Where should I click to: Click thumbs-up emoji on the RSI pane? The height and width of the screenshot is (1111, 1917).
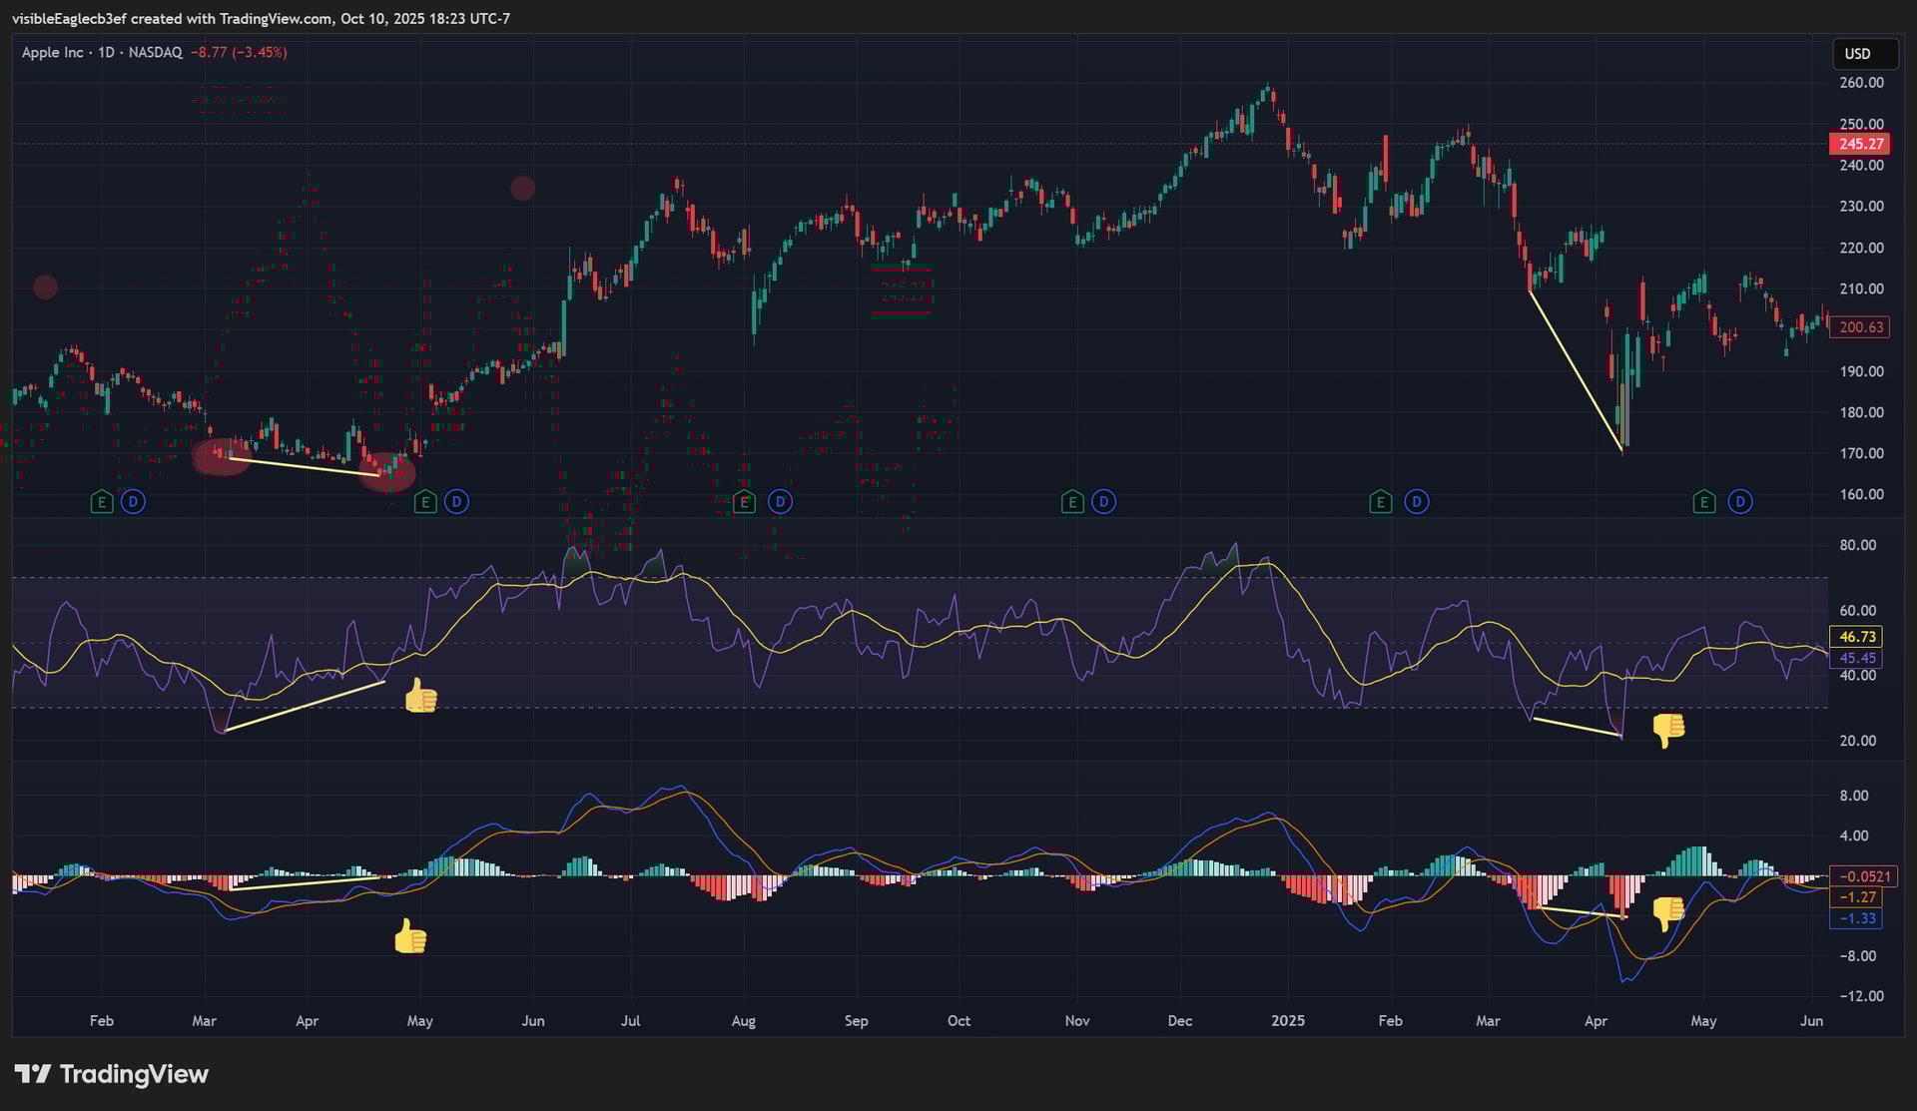(421, 696)
